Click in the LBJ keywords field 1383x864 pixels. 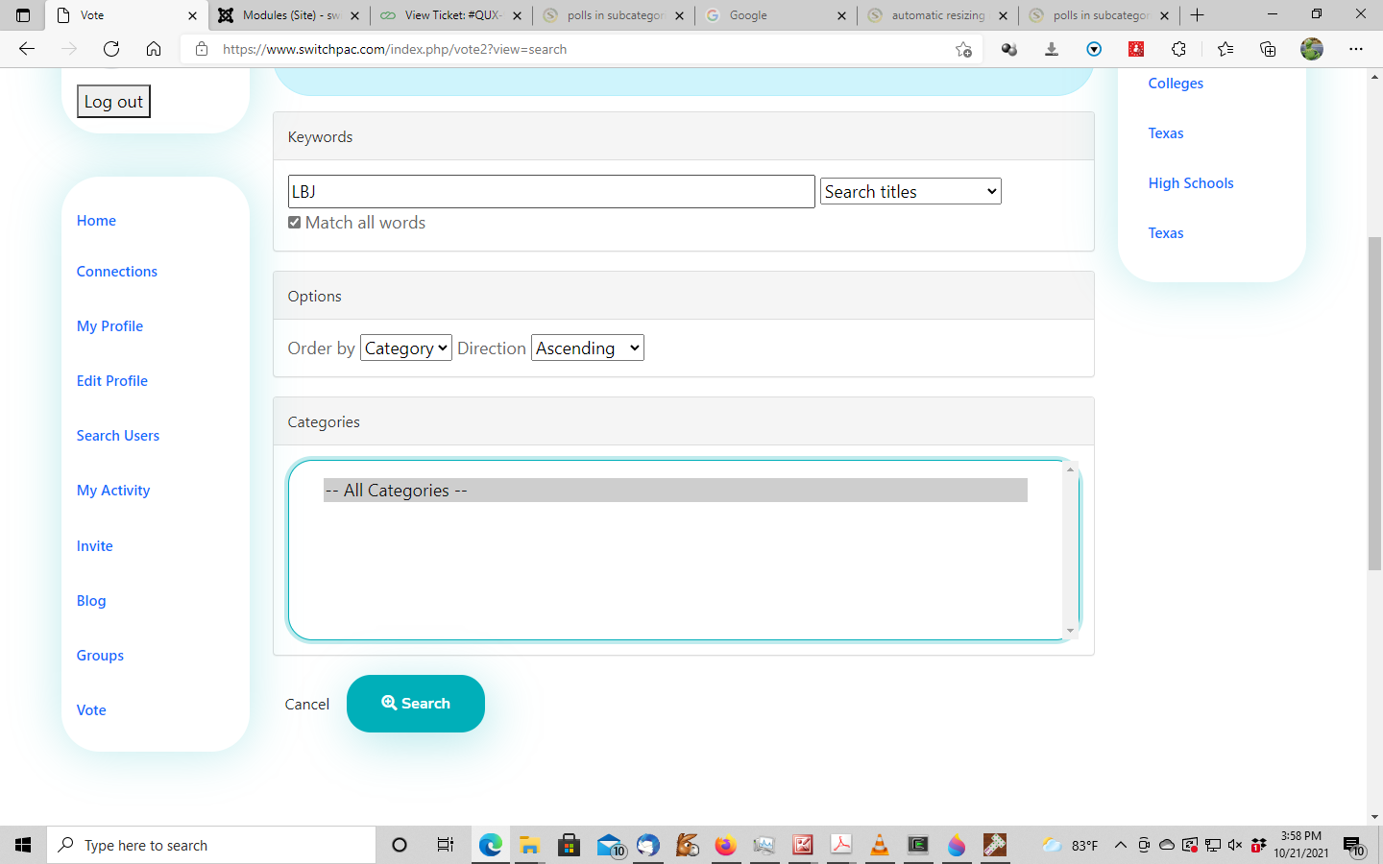[x=551, y=192]
